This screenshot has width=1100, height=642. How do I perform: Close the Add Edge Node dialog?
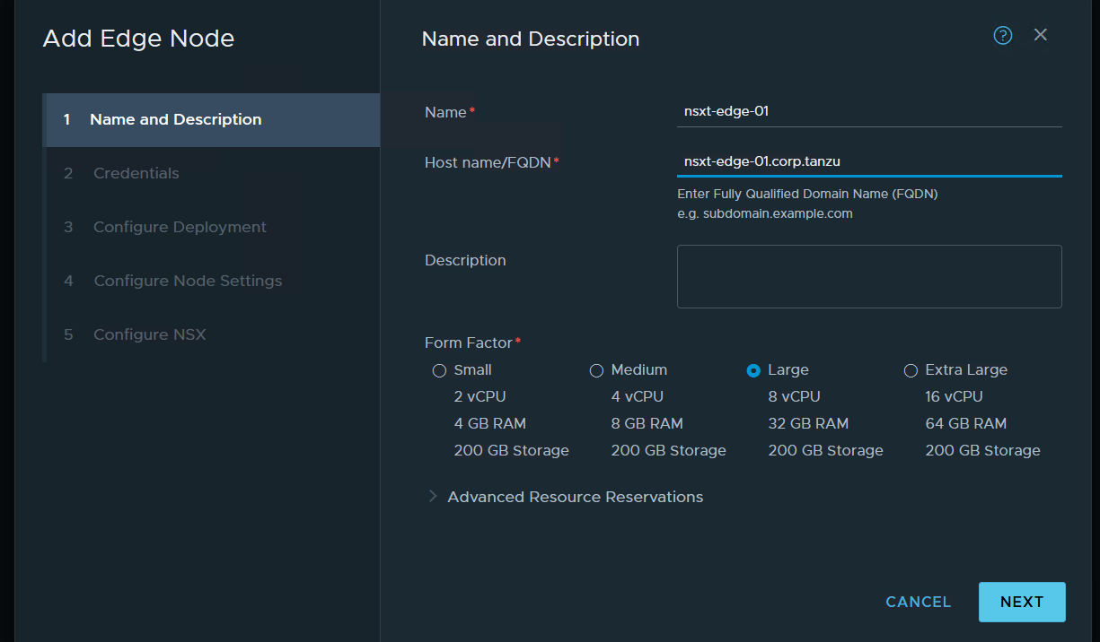pos(1041,35)
